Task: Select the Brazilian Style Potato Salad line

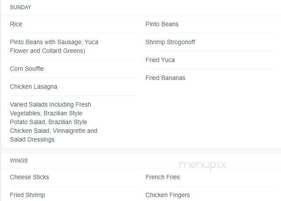Action: [x=49, y=122]
